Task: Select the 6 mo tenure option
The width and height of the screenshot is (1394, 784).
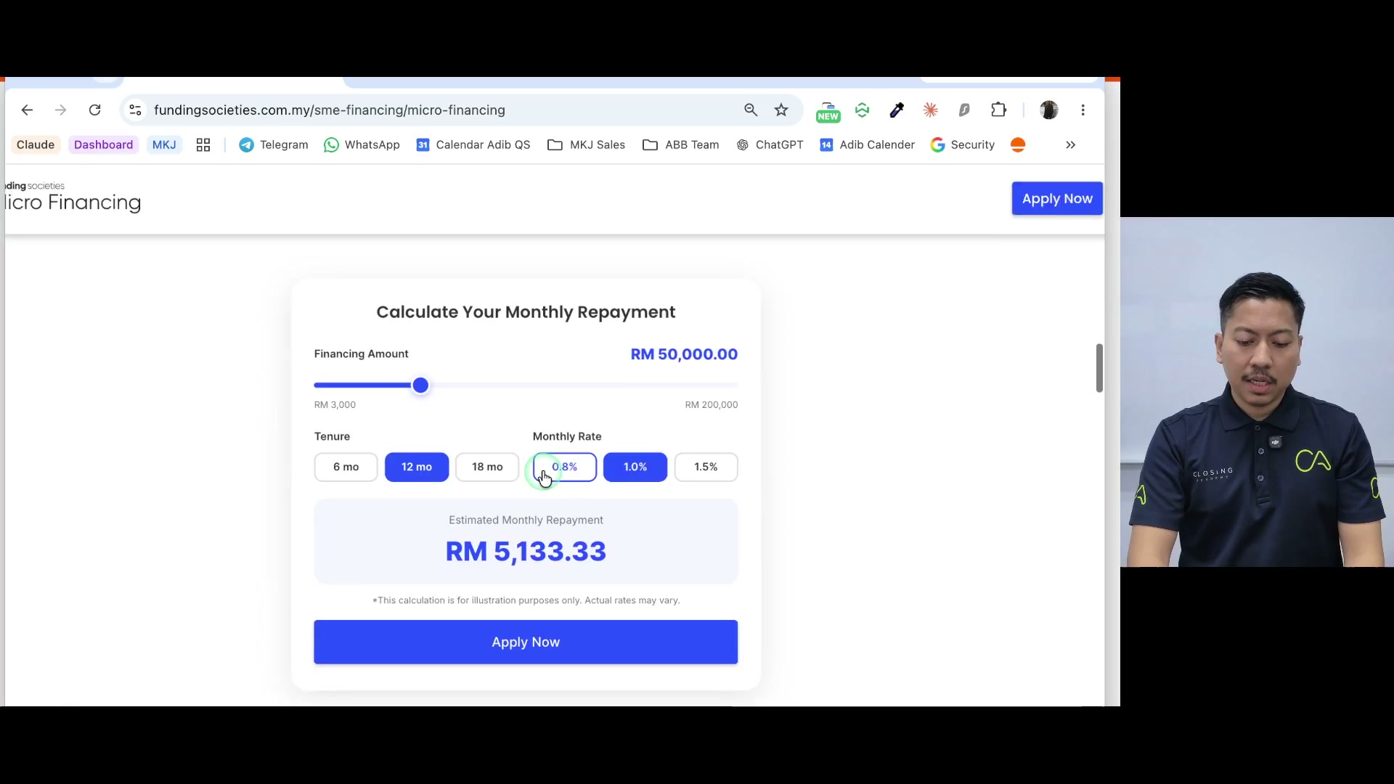Action: [x=346, y=467]
